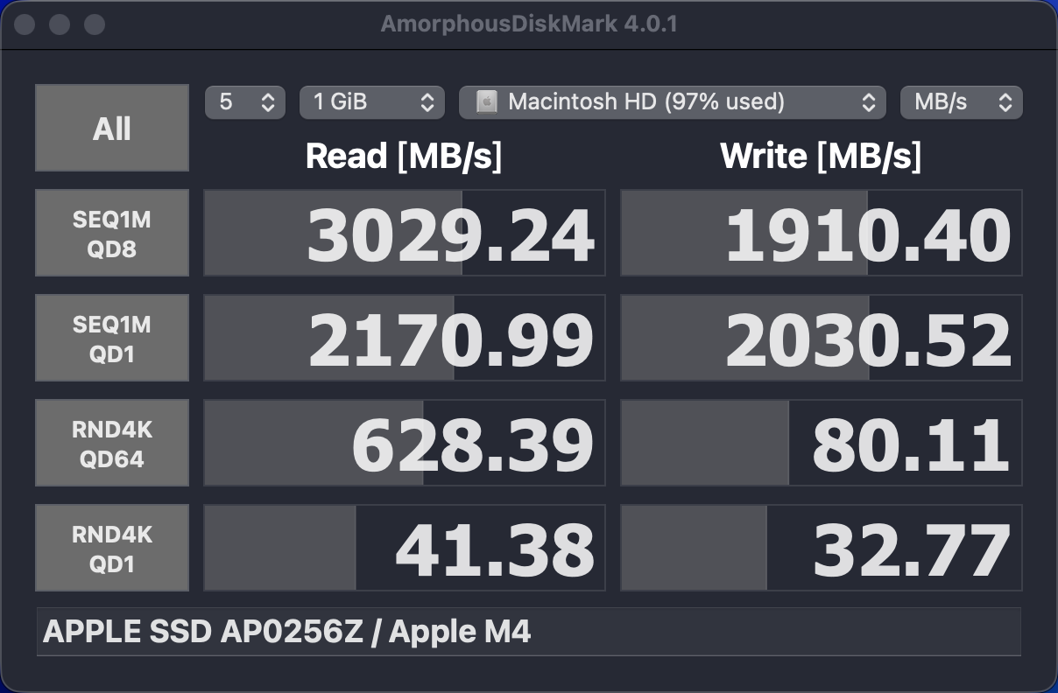Click the SEQ1M QD8 read result
1058x693 pixels.
pyautogui.click(x=405, y=232)
